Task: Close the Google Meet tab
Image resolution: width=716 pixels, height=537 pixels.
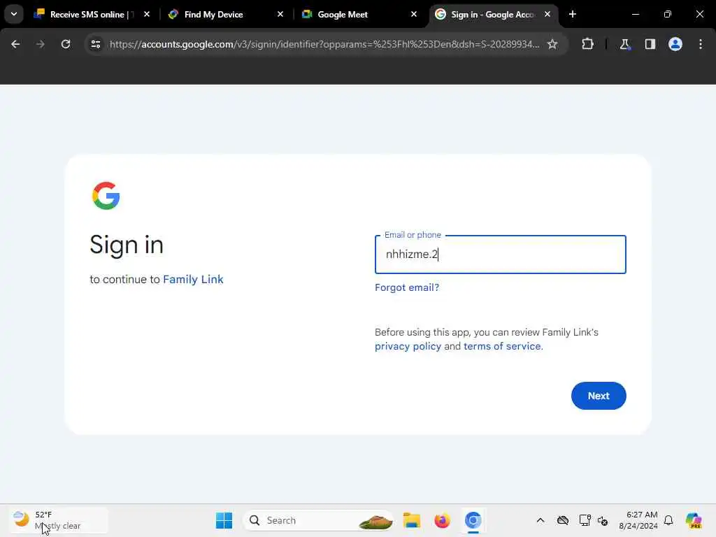Action: [414, 14]
